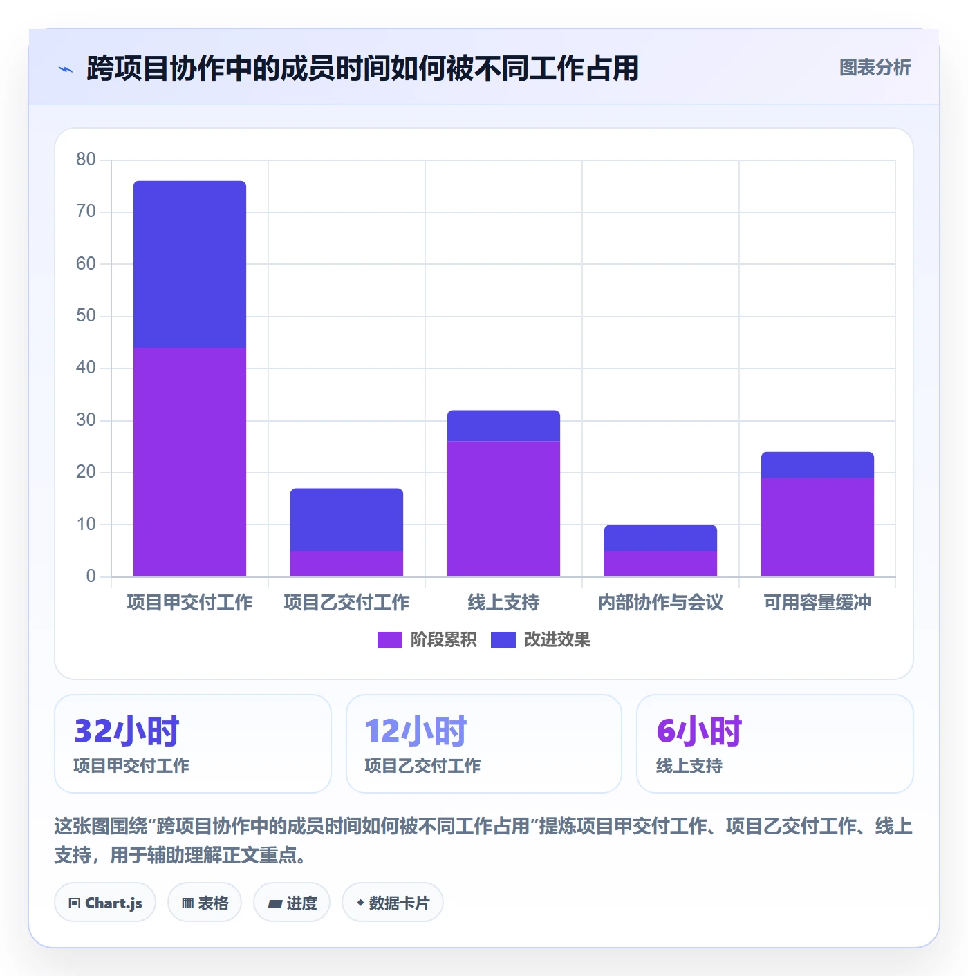This screenshot has width=968, height=976.
Task: Toggle the 改进效果 series via its legend label
Action: (x=557, y=640)
